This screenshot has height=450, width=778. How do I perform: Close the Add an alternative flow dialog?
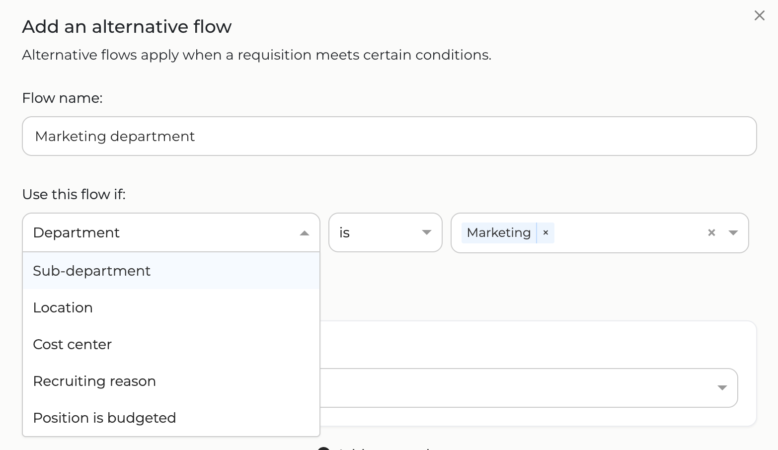759,15
